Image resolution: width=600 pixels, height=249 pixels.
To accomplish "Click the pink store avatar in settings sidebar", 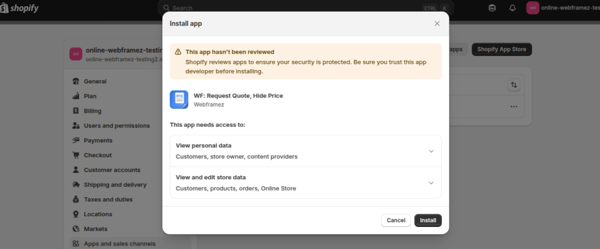I will click(76, 54).
